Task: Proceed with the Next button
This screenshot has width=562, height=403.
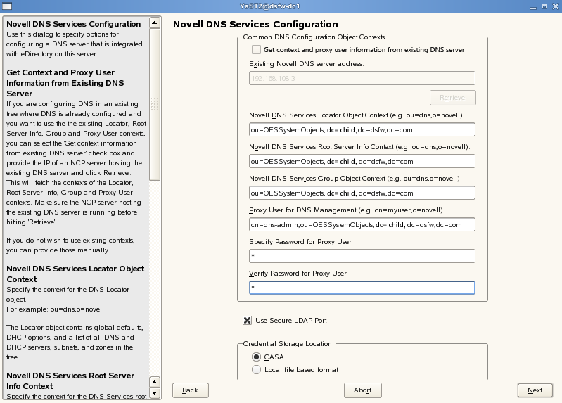Action: 535,390
